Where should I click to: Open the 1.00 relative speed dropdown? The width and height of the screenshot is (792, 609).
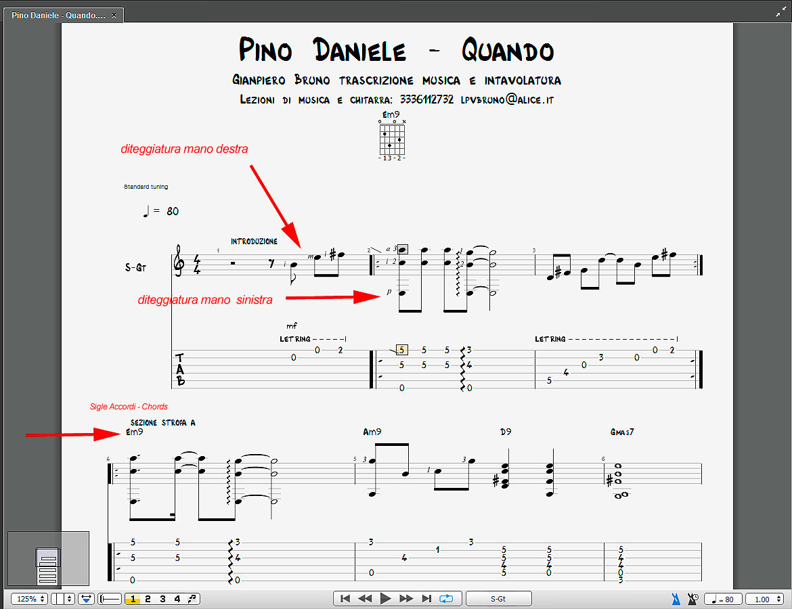[764, 599]
